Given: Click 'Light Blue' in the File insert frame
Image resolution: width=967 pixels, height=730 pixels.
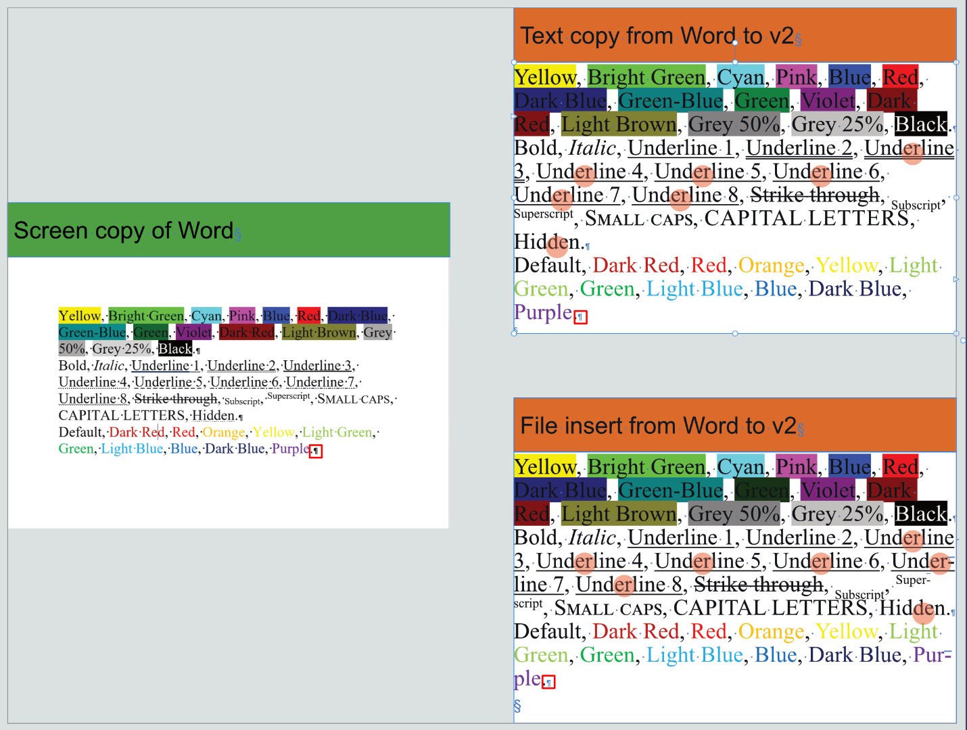Looking at the screenshot, I should [694, 655].
